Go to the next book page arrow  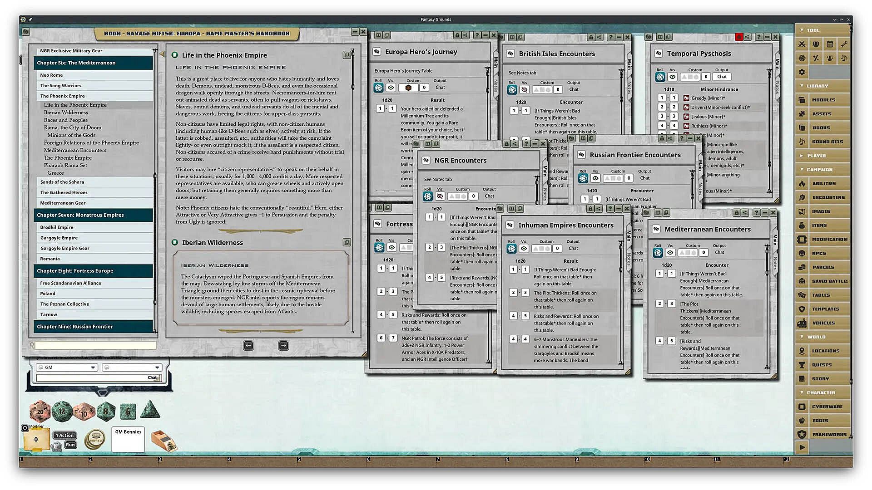pyautogui.click(x=283, y=346)
